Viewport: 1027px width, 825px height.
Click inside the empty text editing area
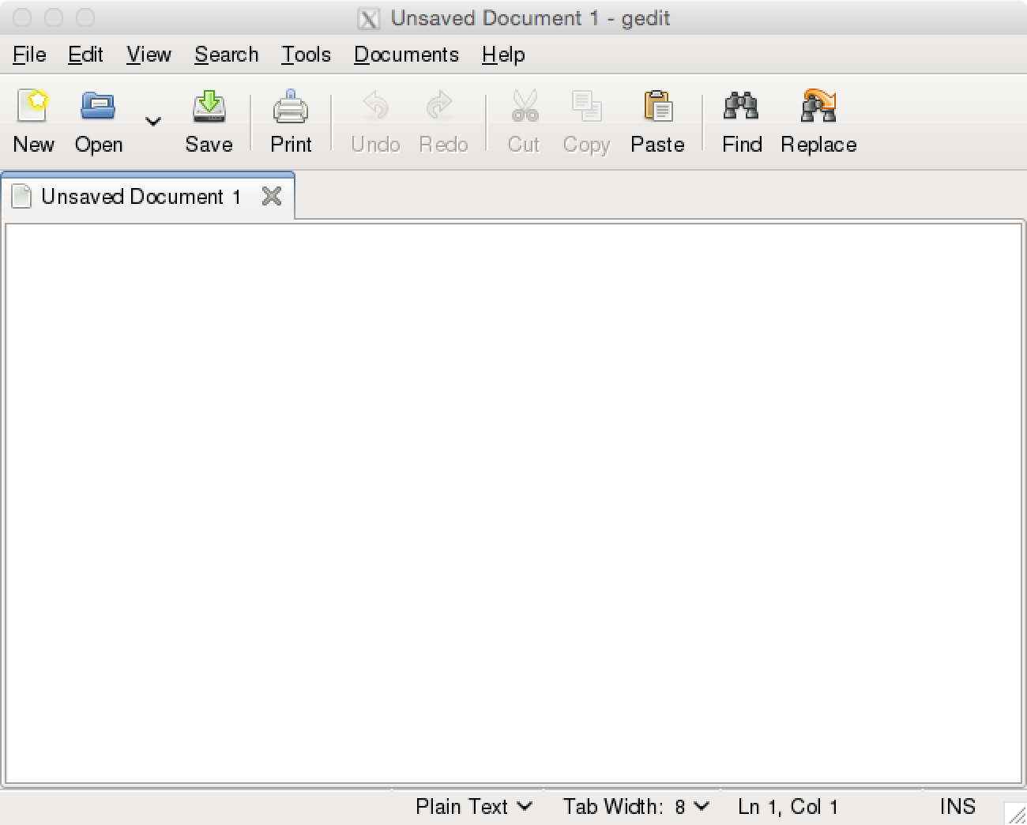click(513, 503)
